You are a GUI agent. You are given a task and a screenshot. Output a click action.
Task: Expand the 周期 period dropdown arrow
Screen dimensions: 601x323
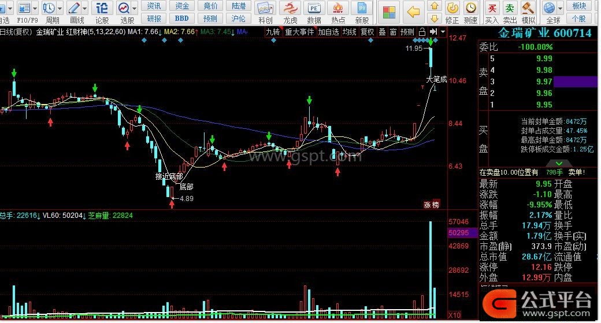click(x=60, y=8)
